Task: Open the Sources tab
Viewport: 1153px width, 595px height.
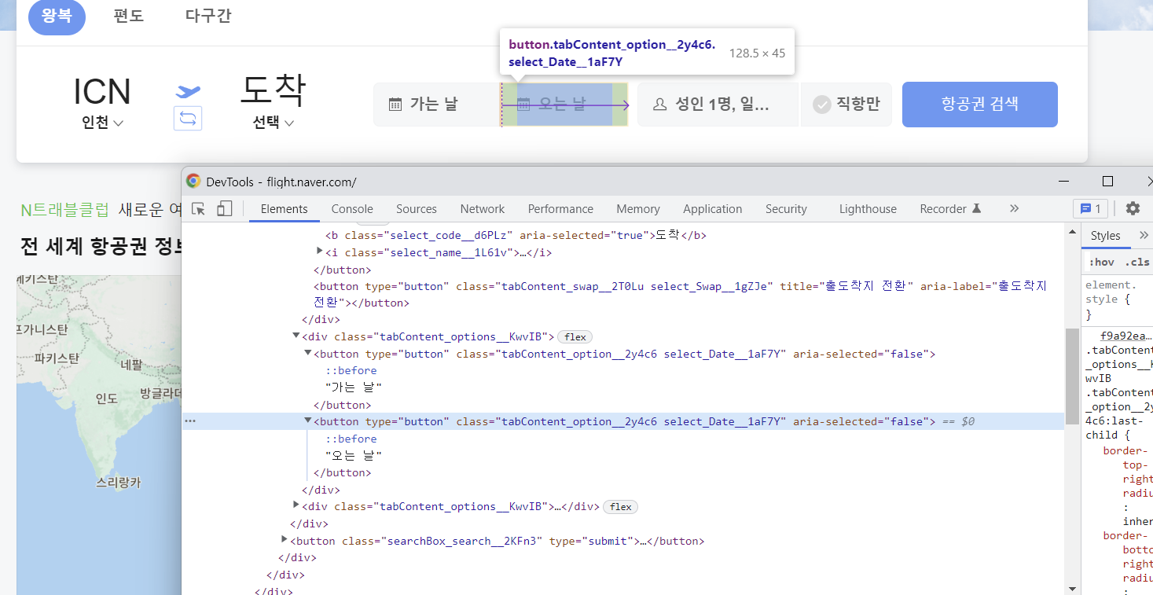Action: 417,209
